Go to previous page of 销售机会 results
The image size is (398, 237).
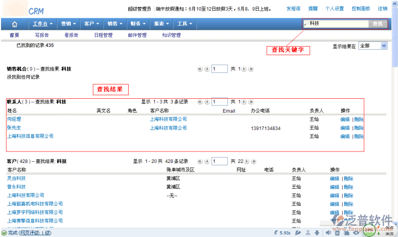206,69
